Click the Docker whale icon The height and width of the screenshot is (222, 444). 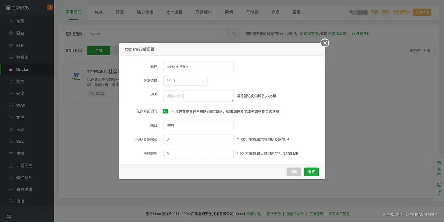[11, 69]
